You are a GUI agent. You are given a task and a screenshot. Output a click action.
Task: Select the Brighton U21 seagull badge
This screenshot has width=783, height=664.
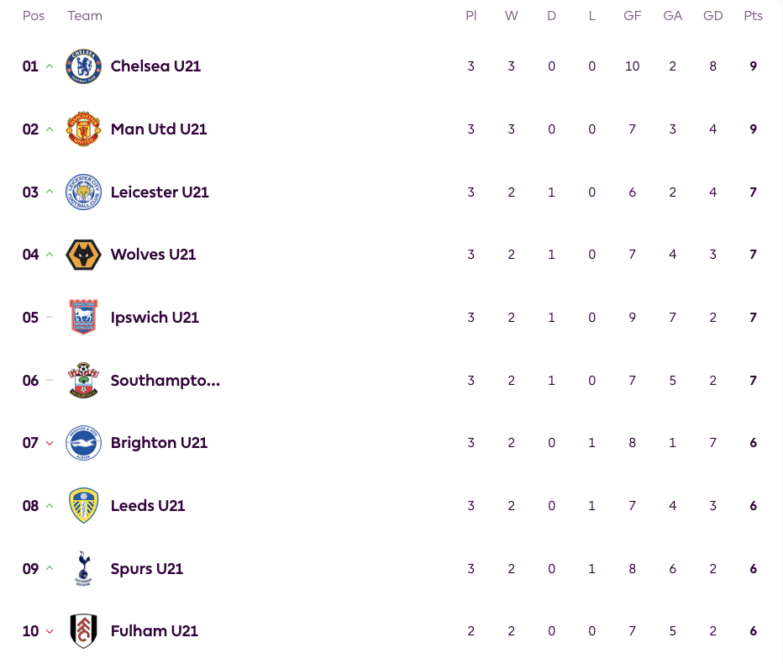coord(83,443)
